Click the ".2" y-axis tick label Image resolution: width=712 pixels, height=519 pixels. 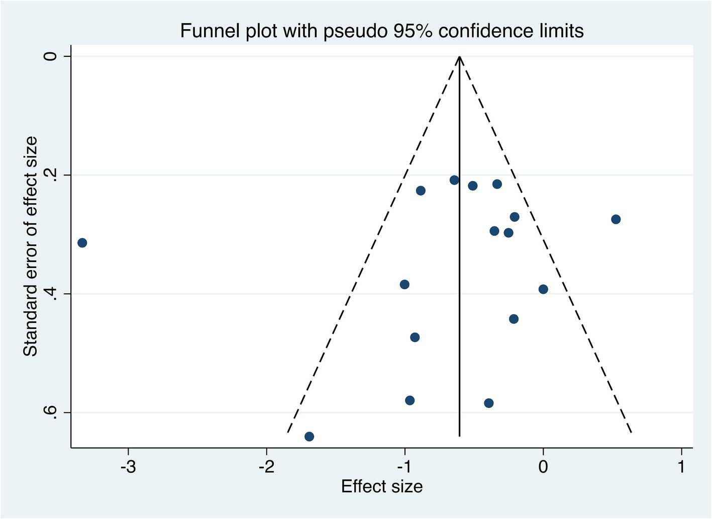(x=50, y=175)
